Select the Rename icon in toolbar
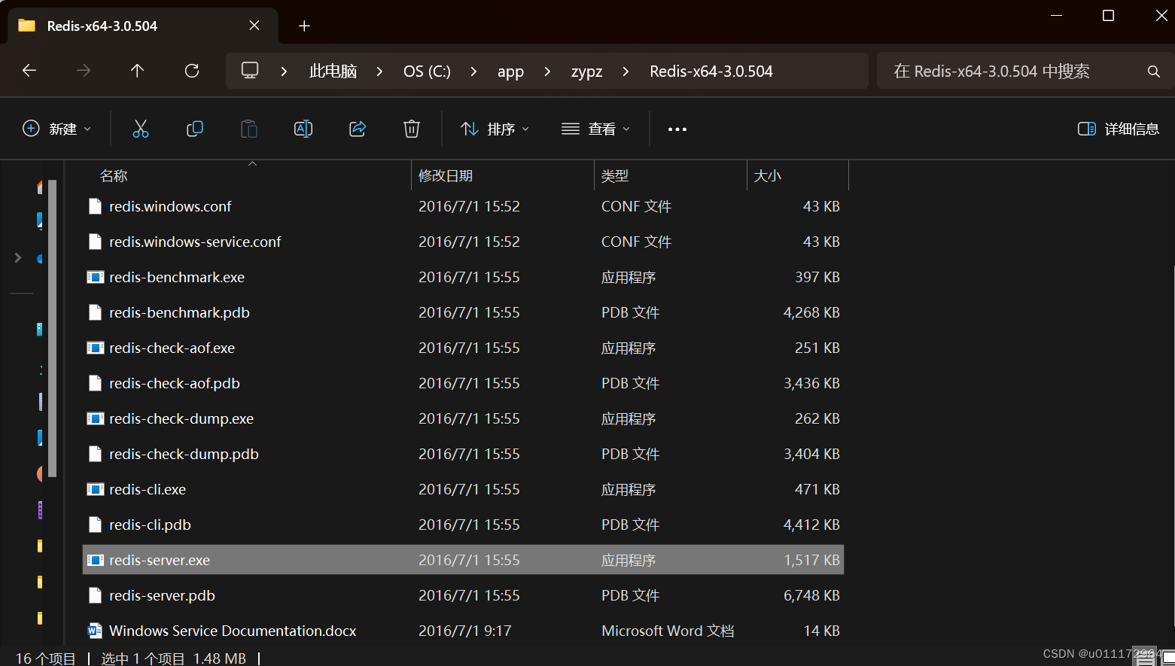1175x666 pixels. (303, 128)
